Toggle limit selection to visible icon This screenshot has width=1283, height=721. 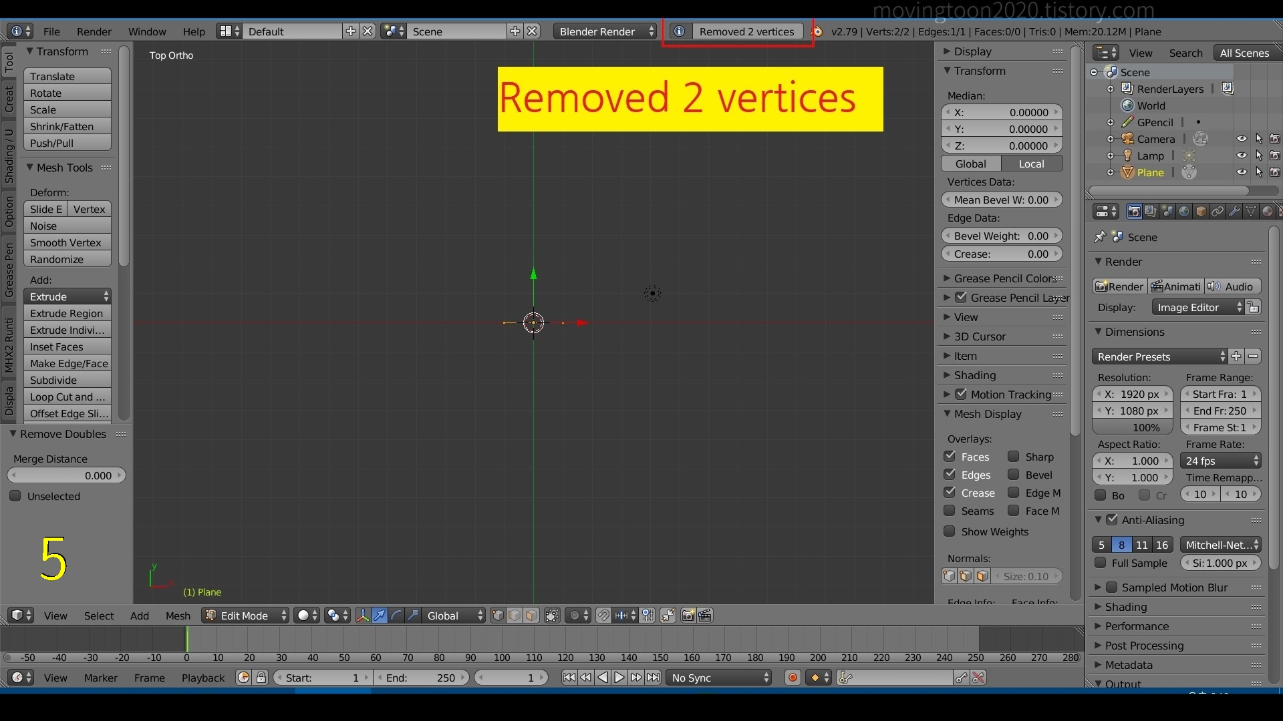(x=552, y=616)
